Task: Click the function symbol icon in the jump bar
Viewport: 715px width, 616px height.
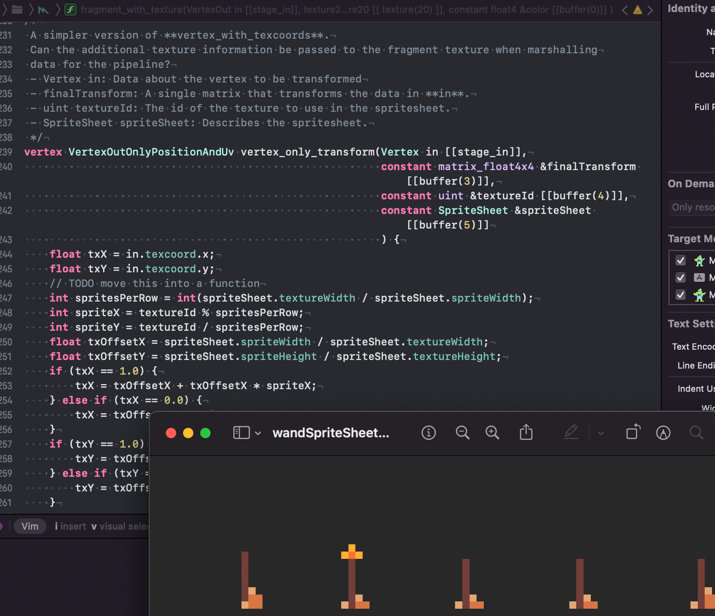Action: pyautogui.click(x=70, y=9)
